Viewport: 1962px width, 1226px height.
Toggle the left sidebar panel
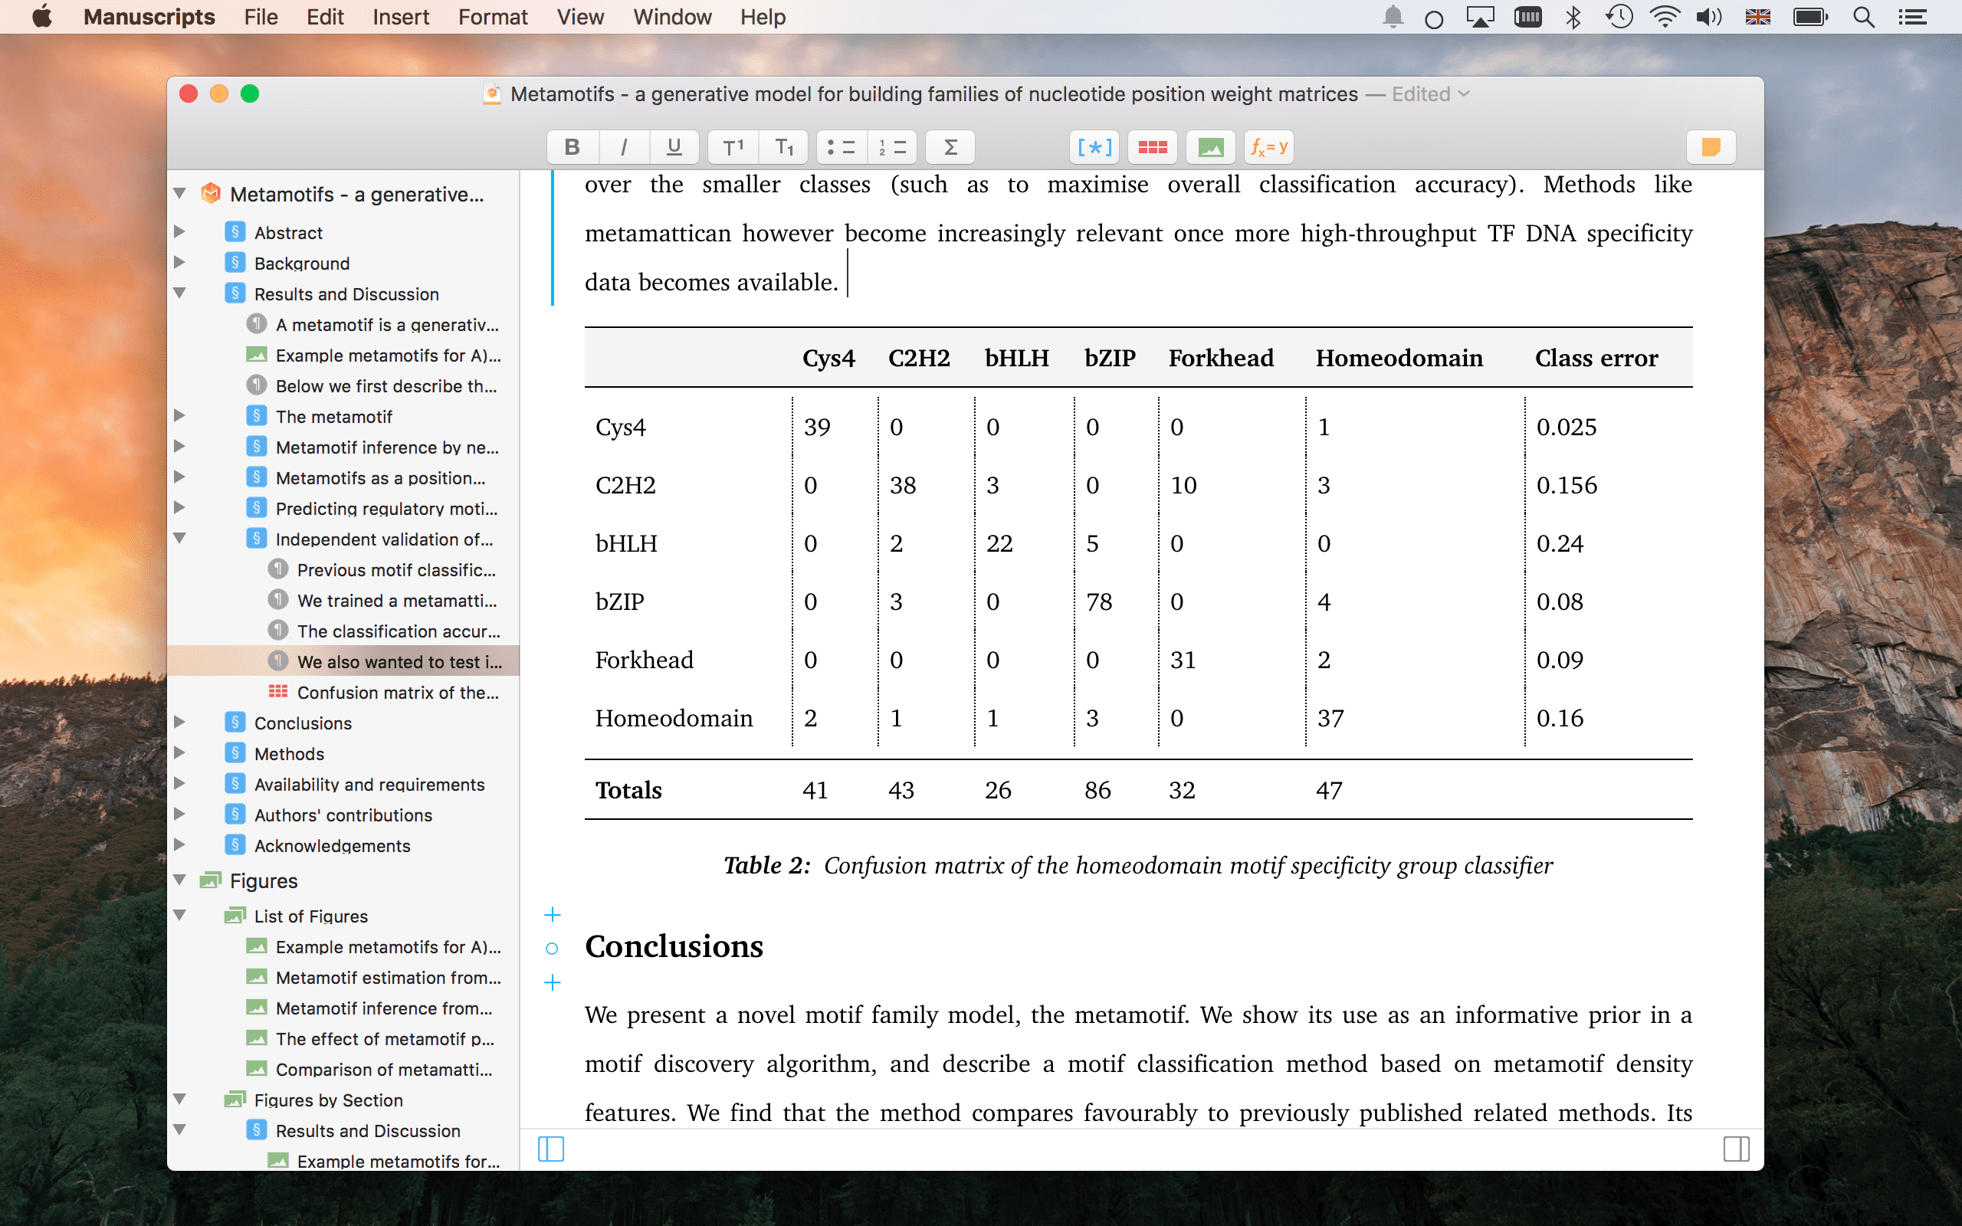tap(550, 1148)
